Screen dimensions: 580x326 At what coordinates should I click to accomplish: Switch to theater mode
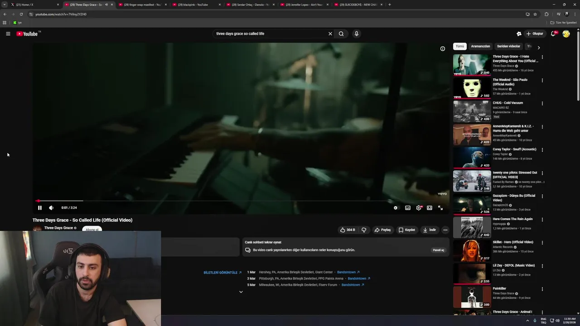click(x=430, y=208)
